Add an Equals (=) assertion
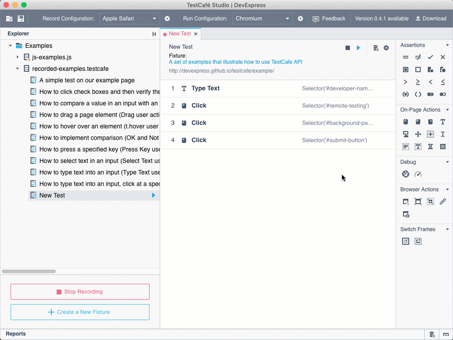453x340 pixels. tap(406, 57)
